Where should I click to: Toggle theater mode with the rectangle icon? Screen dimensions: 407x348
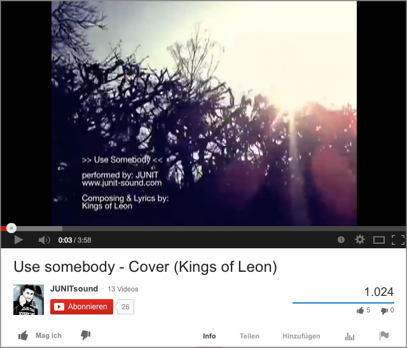coord(379,240)
